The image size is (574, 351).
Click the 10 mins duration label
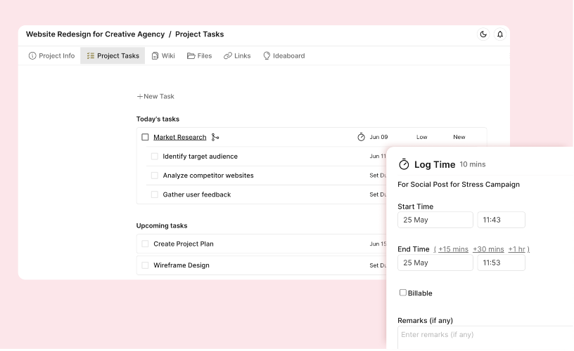click(473, 164)
